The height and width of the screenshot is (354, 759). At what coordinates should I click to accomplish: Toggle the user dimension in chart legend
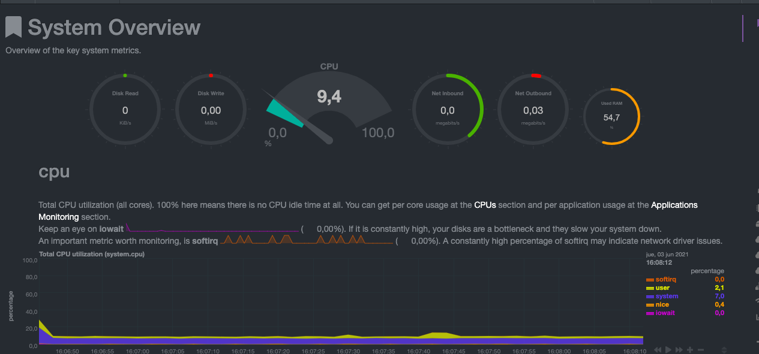(x=662, y=288)
